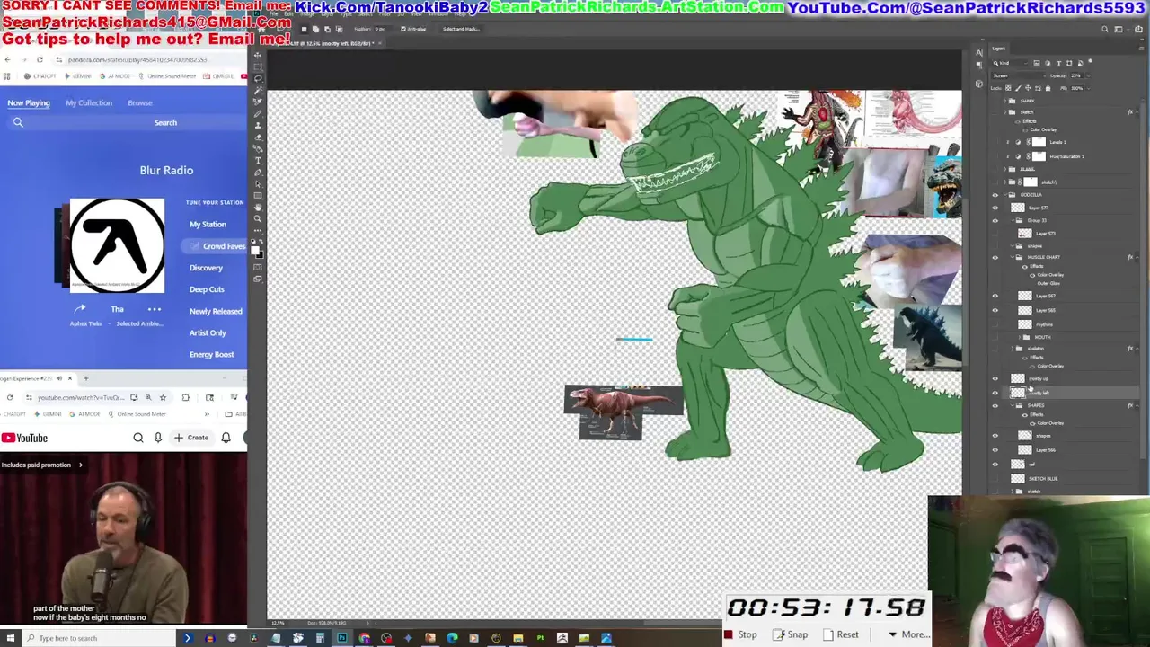This screenshot has width=1150, height=647.
Task: Click the Add to Selection icon
Action: (x=315, y=29)
